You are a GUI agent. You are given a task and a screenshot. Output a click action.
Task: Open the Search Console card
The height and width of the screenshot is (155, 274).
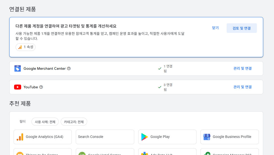pos(105,137)
